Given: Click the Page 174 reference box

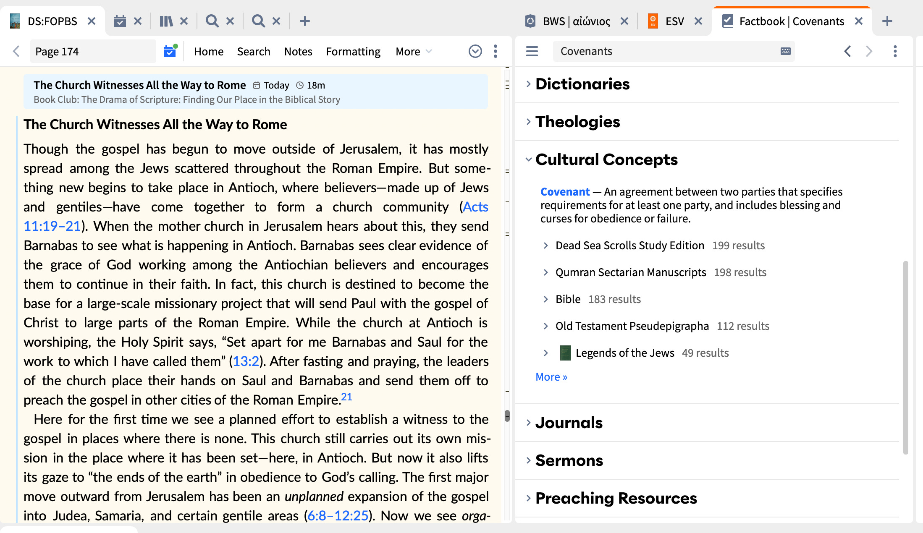Looking at the screenshot, I should 93,51.
